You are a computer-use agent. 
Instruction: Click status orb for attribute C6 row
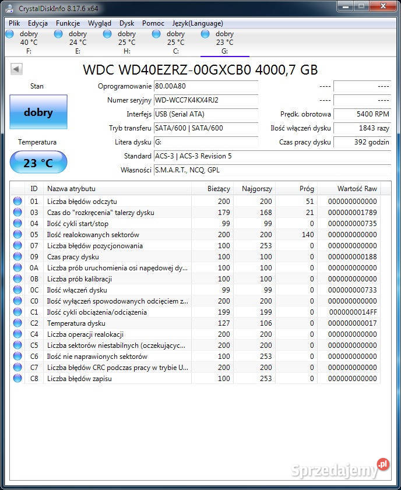17,356
